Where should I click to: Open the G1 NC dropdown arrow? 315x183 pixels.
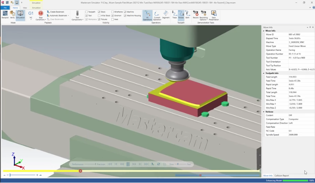coord(31,20)
